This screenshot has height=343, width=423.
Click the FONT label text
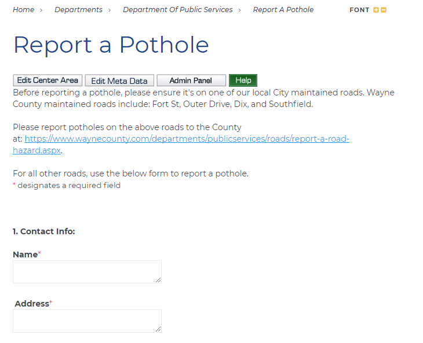[359, 10]
